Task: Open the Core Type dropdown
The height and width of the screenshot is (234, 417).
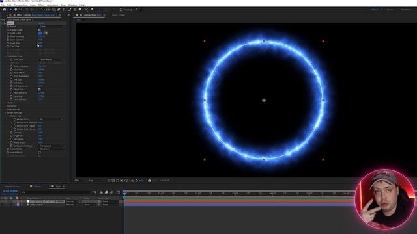Action: (x=51, y=60)
